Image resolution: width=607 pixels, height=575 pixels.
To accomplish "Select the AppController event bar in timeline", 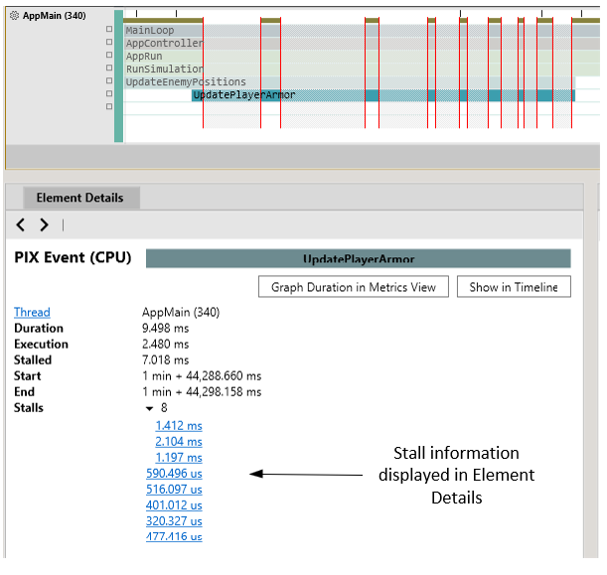I will coord(362,44).
